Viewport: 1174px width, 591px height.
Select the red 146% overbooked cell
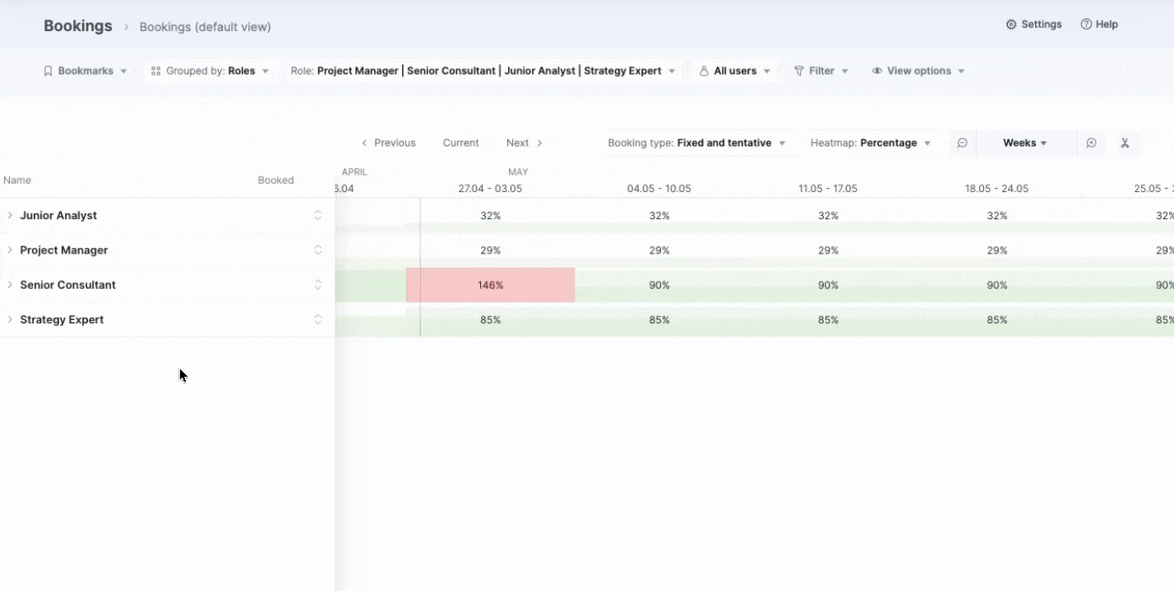(x=491, y=285)
